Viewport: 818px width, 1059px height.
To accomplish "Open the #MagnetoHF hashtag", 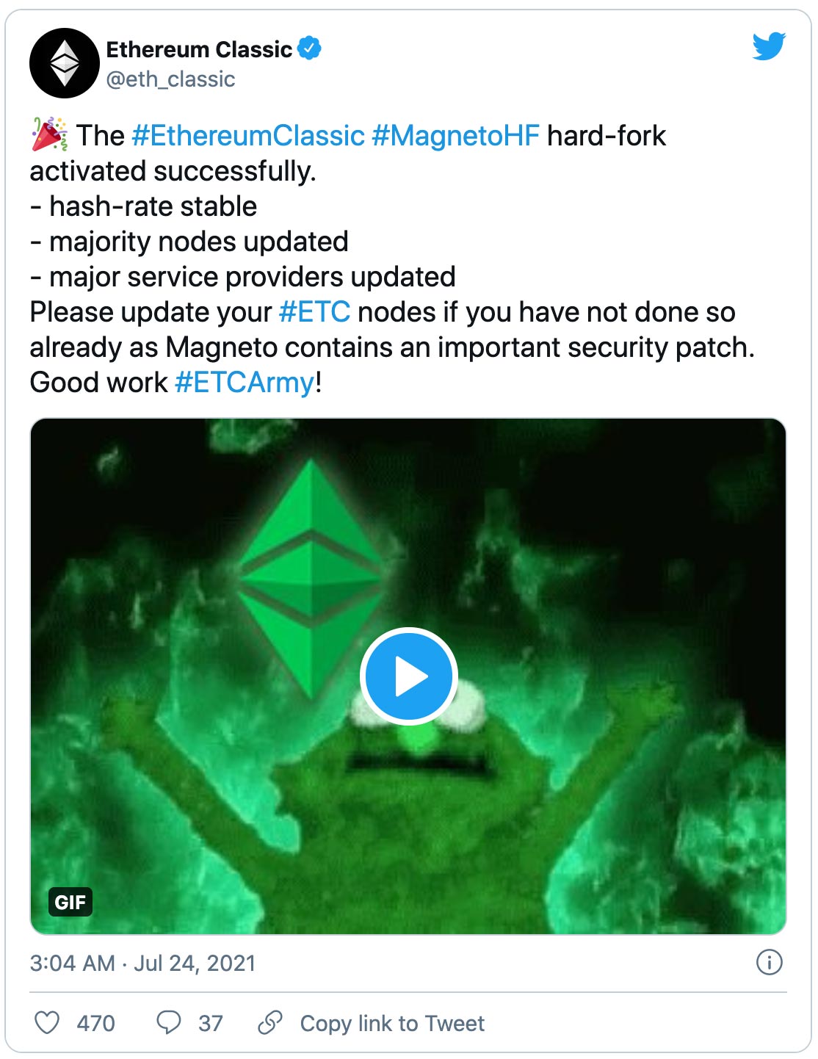I will click(x=455, y=136).
